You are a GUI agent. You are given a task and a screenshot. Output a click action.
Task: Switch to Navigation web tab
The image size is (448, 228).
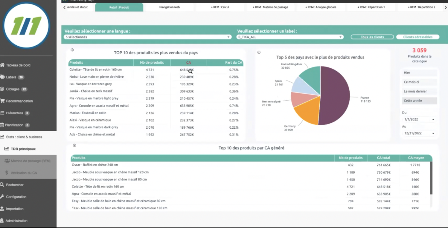[x=170, y=7]
